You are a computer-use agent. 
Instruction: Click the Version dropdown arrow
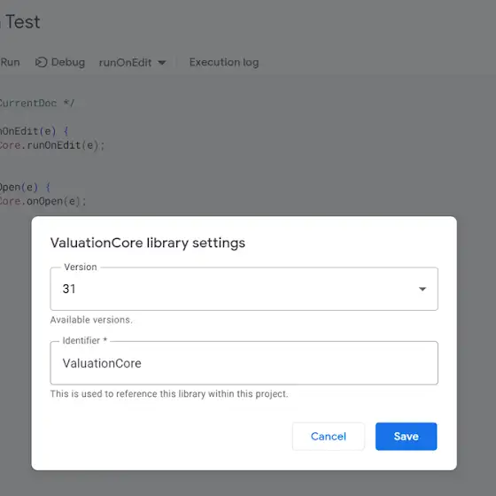click(x=422, y=289)
